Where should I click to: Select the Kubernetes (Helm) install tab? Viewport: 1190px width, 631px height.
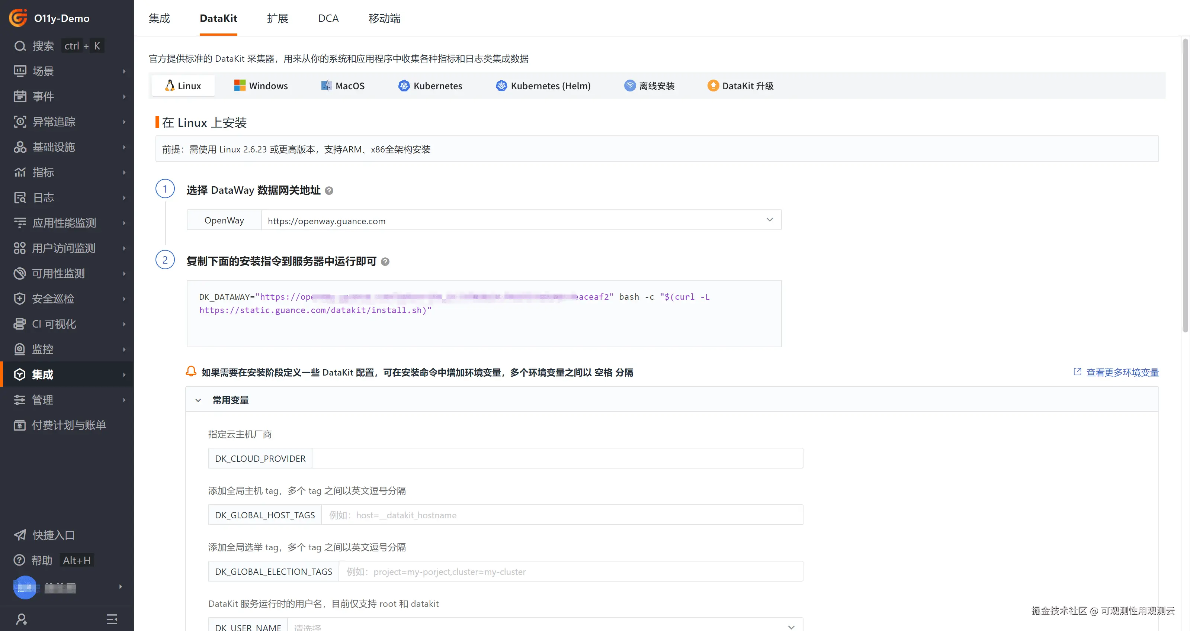click(543, 86)
